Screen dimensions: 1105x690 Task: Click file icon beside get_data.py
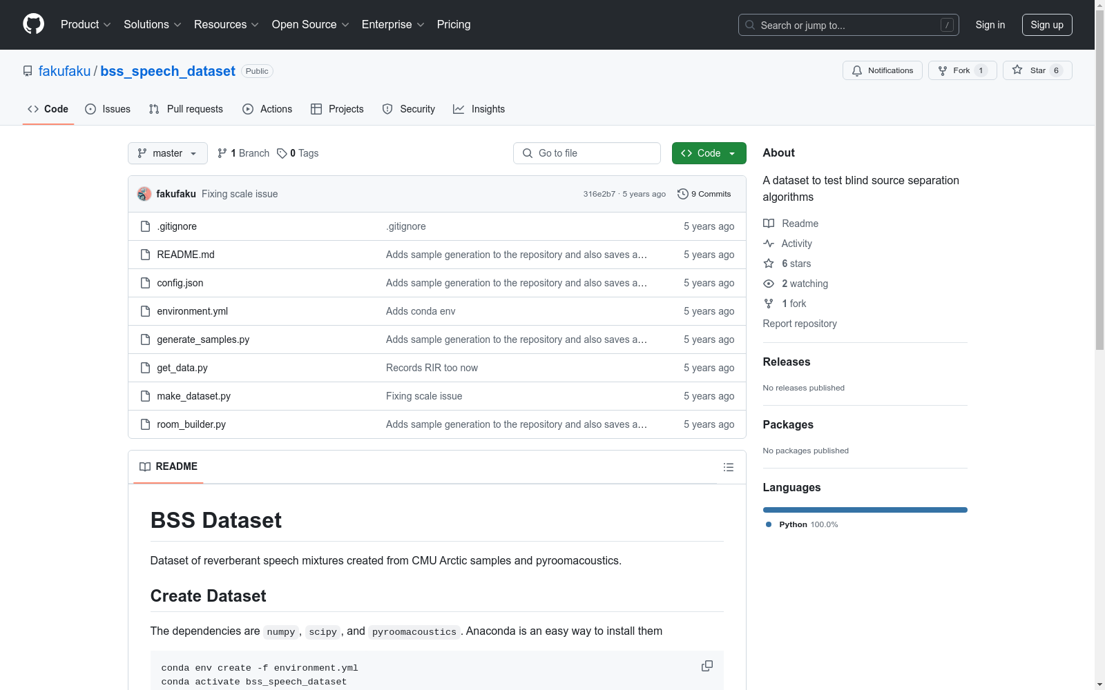pos(145,368)
